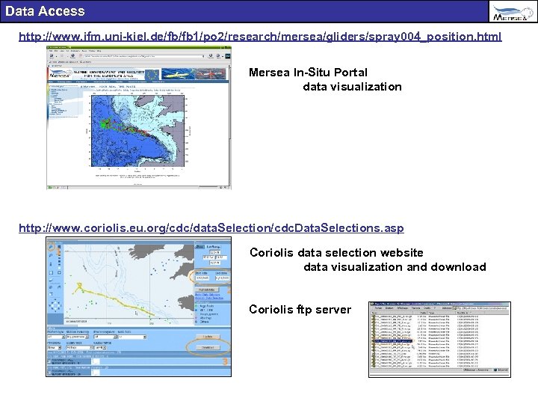
Task: Click the Mersea logo in the title bar
Action: (x=513, y=11)
